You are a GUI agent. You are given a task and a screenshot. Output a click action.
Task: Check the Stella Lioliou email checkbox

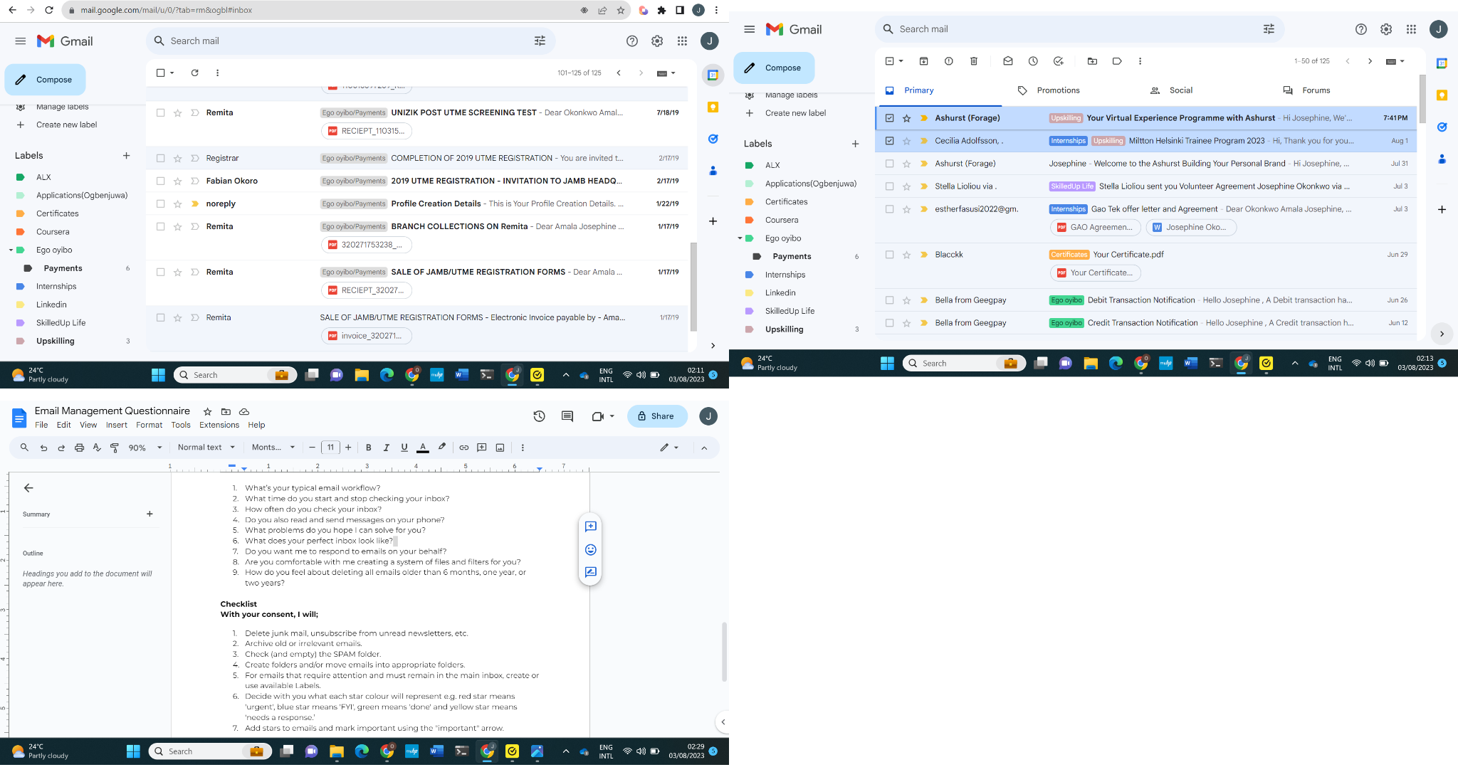[x=889, y=186]
